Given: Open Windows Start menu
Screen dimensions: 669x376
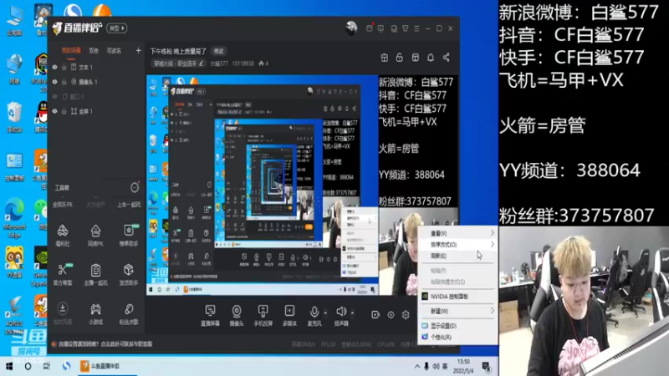Looking at the screenshot, I should click(x=9, y=366).
